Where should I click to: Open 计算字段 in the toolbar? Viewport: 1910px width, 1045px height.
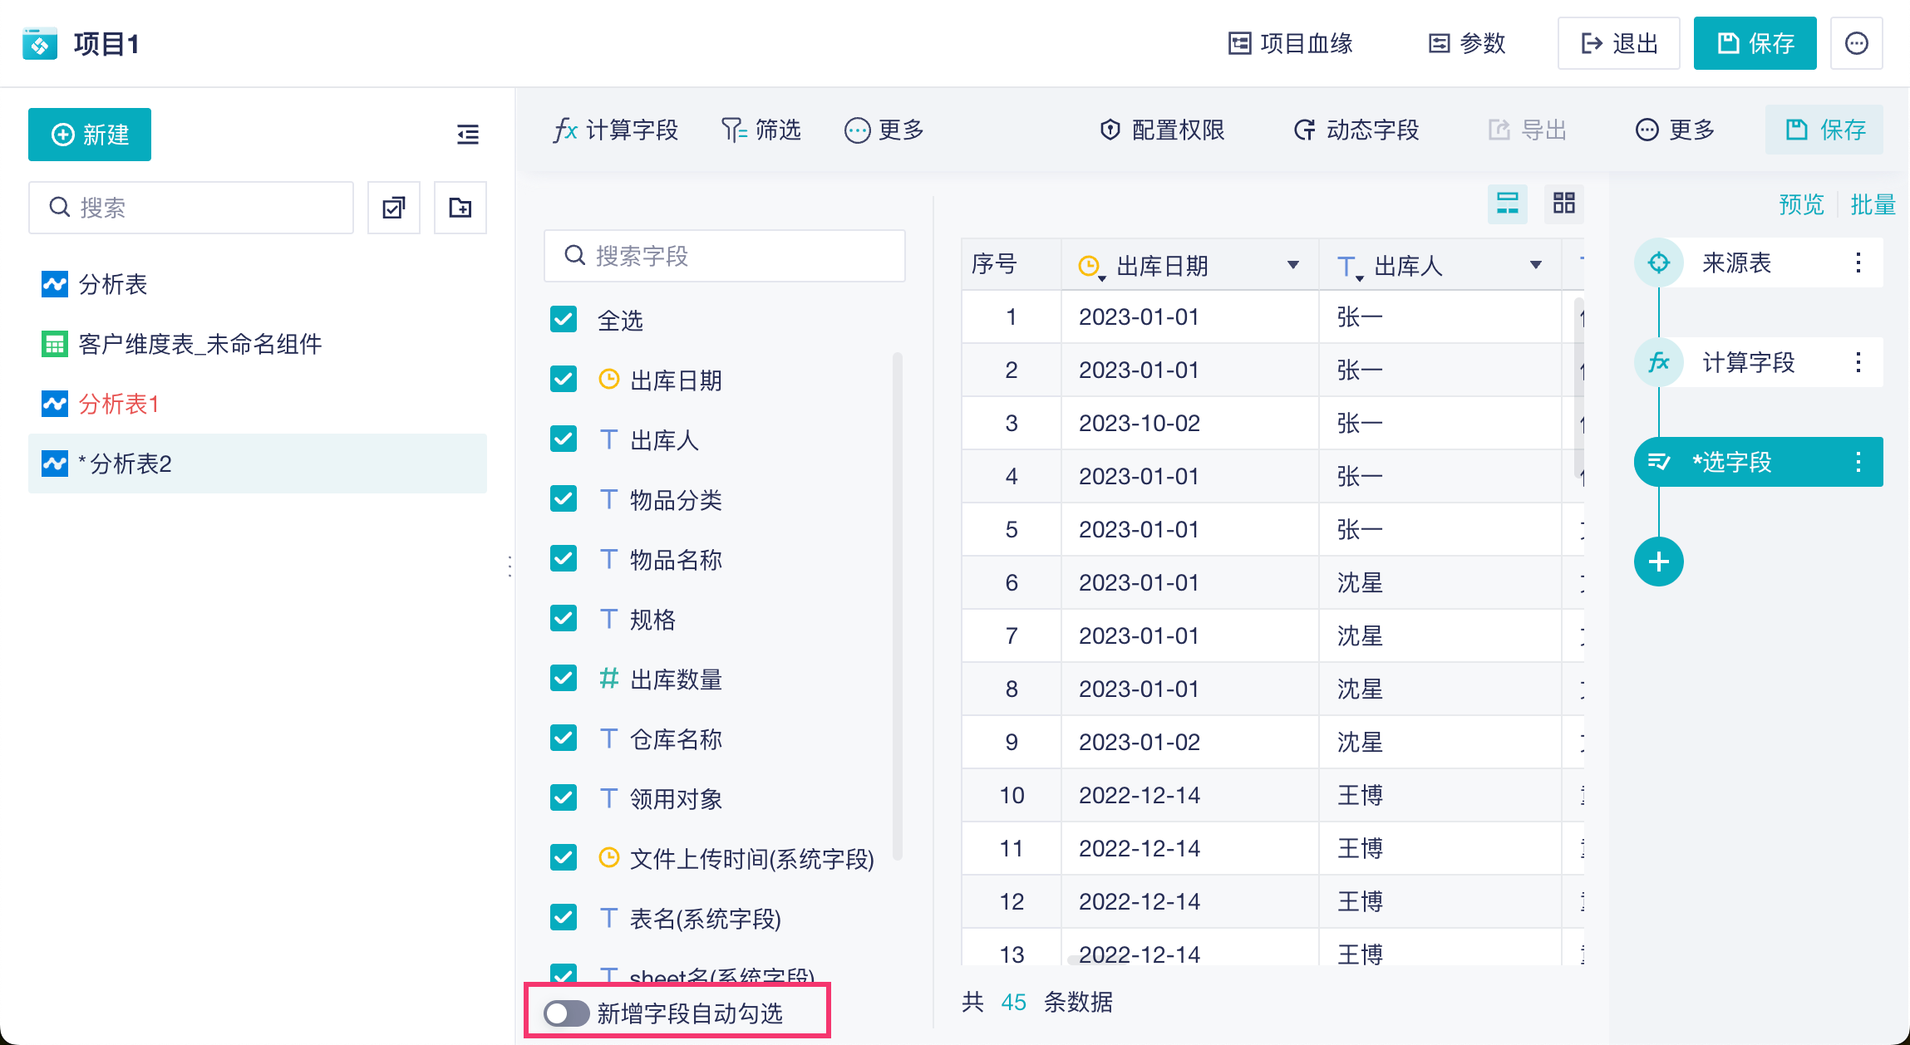[616, 130]
